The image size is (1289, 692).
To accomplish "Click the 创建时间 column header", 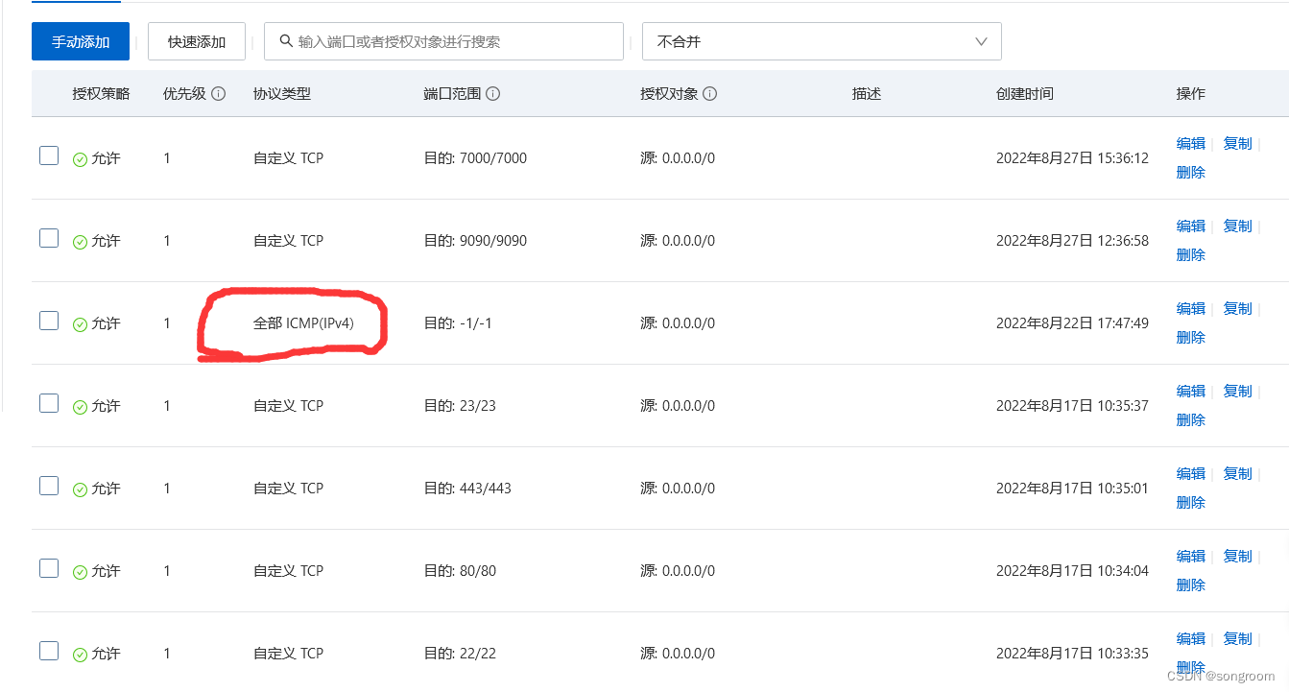I will 1025,94.
